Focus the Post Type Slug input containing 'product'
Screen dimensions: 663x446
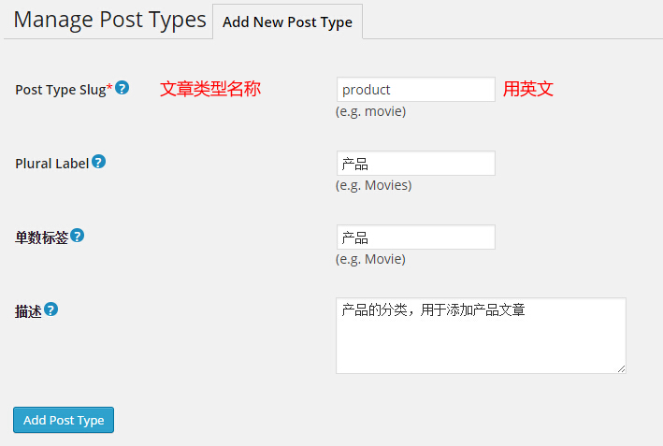tap(415, 90)
